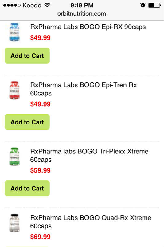This screenshot has height=247, width=164.
Task: Tap the cellular signal strength dots
Action: 12,5
